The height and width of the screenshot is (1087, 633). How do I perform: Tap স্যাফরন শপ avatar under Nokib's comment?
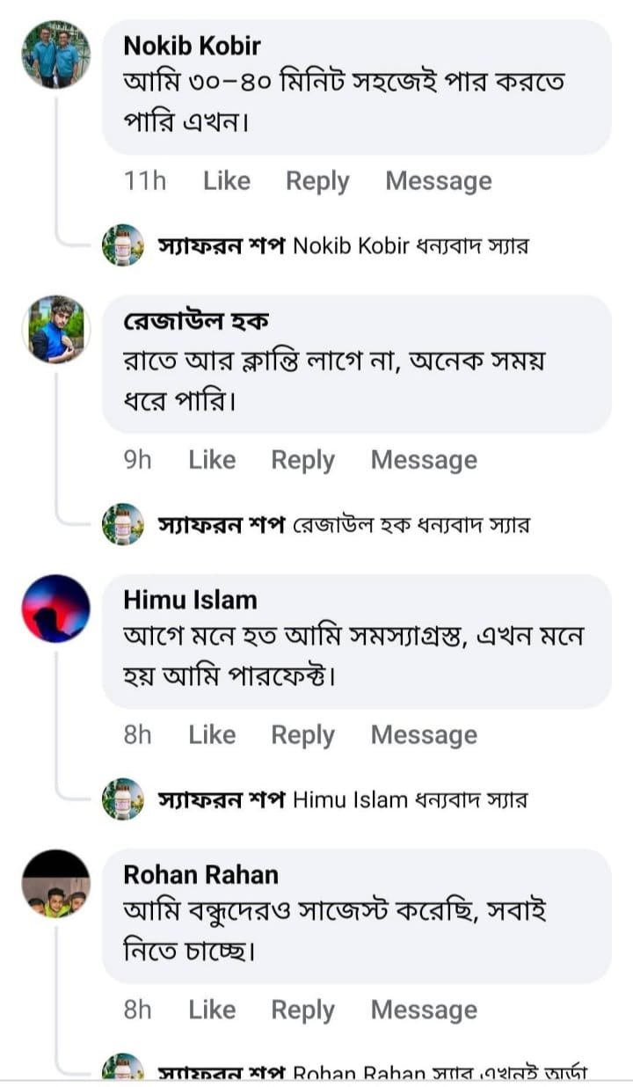pos(123,245)
